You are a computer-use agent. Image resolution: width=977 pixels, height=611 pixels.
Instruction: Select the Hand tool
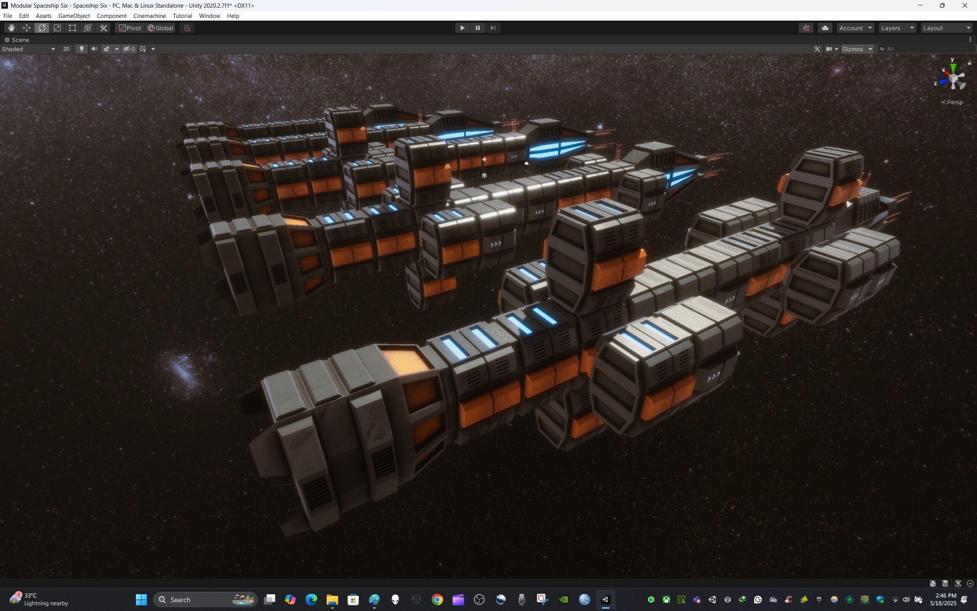click(11, 28)
